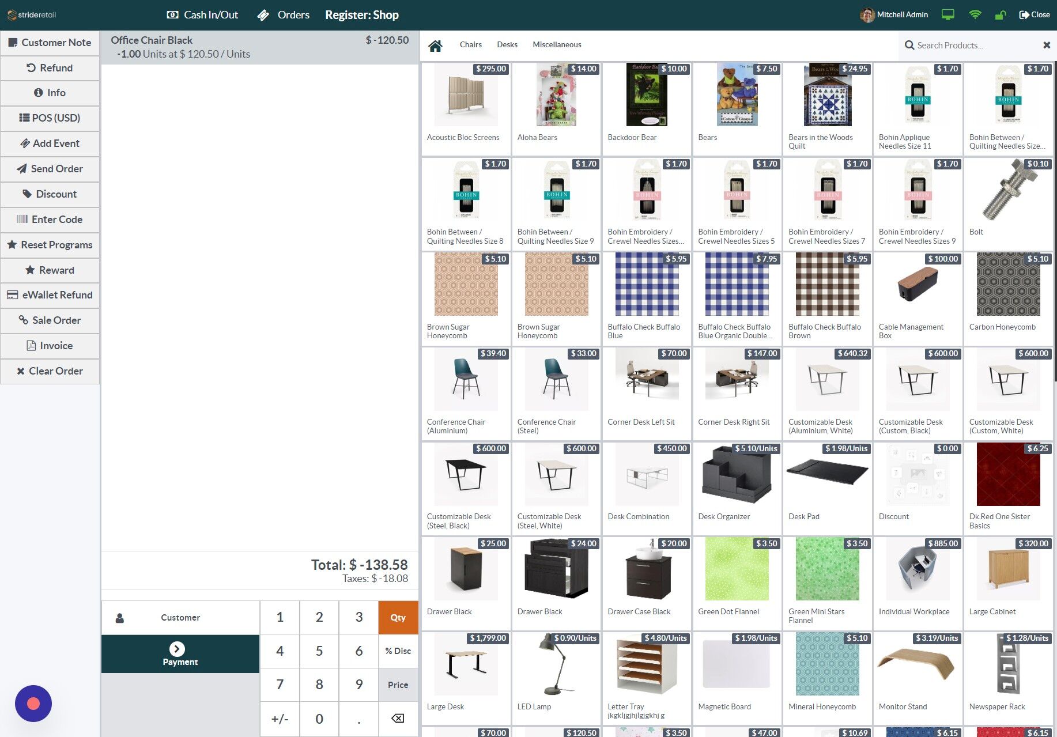
Task: Select the Office Chair Black order line
Action: click(260, 47)
